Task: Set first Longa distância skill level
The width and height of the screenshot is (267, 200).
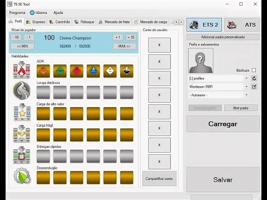Action: tap(43, 92)
